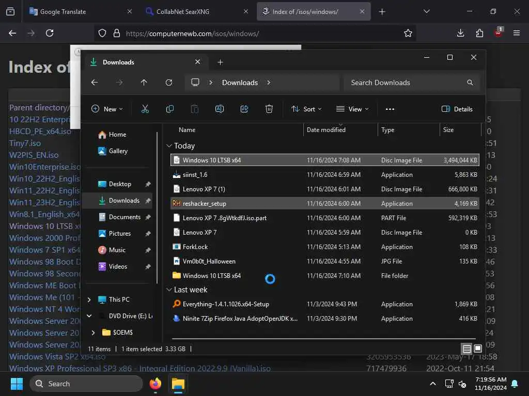Collapse the Last week group
The height and width of the screenshot is (396, 529).
point(169,290)
